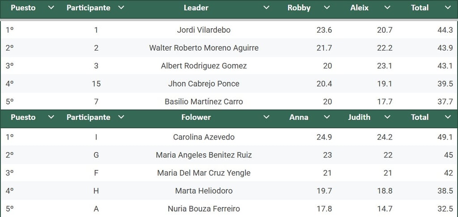The height and width of the screenshot is (217, 458).
Task: Click the Leader column header label
Action: (196, 8)
